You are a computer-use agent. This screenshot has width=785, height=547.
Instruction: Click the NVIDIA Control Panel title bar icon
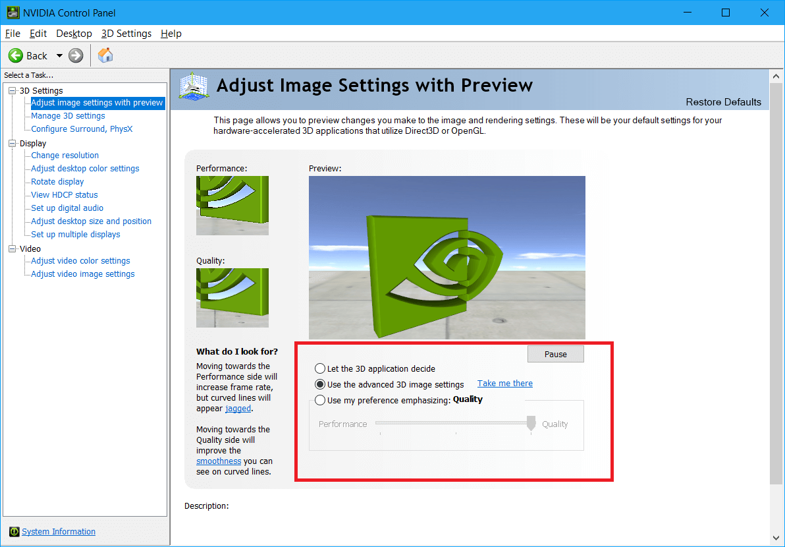point(13,13)
